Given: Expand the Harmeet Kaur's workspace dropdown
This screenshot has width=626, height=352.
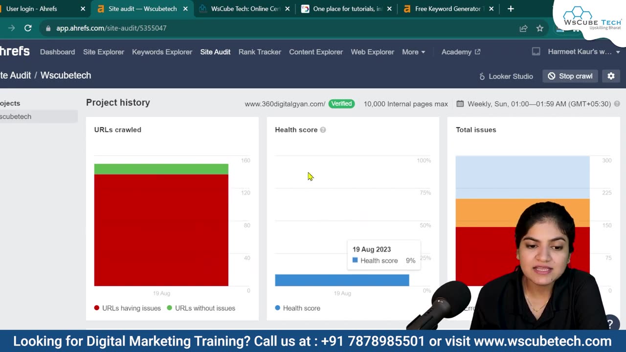Looking at the screenshot, I should pos(584,52).
